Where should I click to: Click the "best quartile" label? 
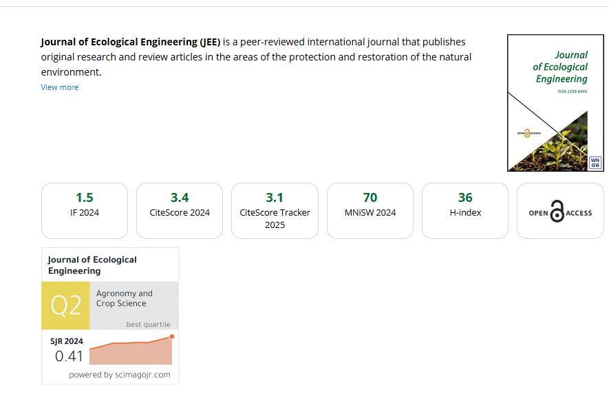(x=148, y=324)
